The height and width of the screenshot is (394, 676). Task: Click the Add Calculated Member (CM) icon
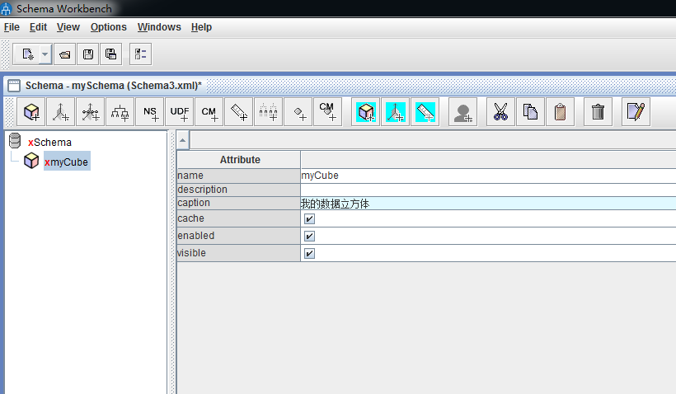pos(209,112)
